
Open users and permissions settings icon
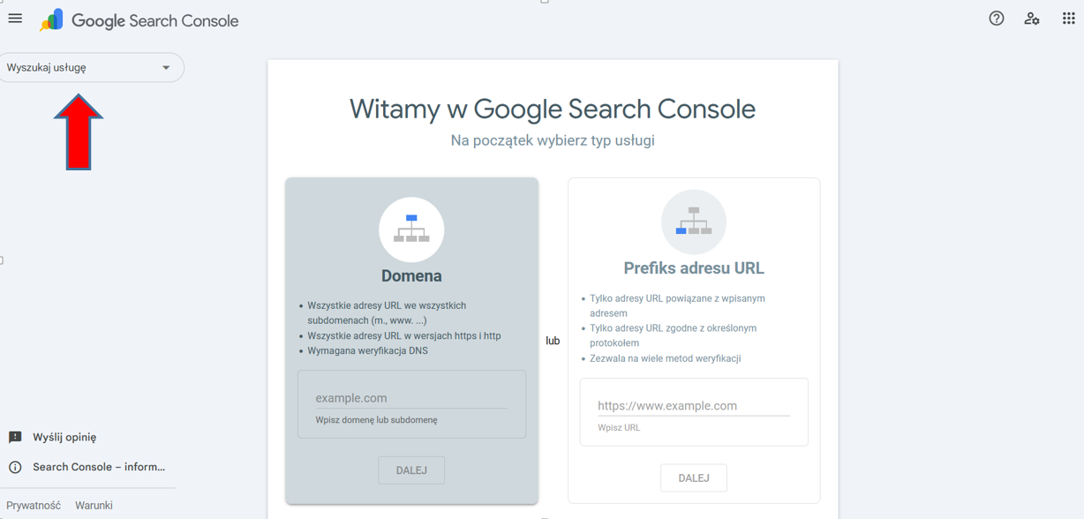[1031, 19]
